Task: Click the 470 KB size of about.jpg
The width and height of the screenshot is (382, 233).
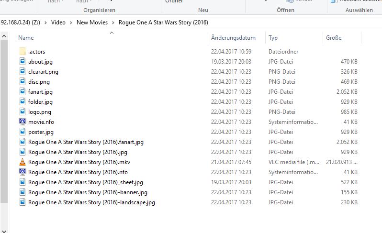Action: click(349, 62)
